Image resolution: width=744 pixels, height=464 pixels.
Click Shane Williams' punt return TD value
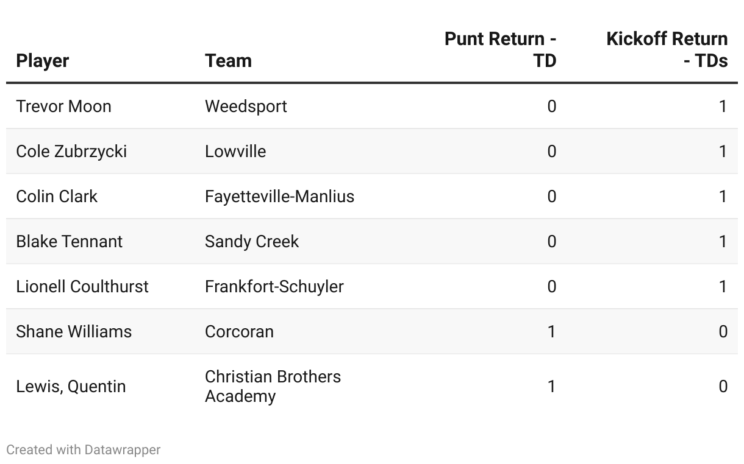click(x=551, y=331)
